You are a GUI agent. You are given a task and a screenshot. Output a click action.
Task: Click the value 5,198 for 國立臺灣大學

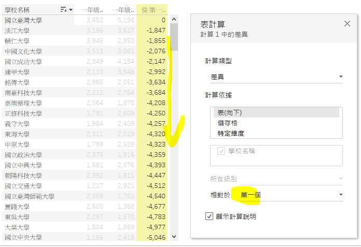[126, 20]
